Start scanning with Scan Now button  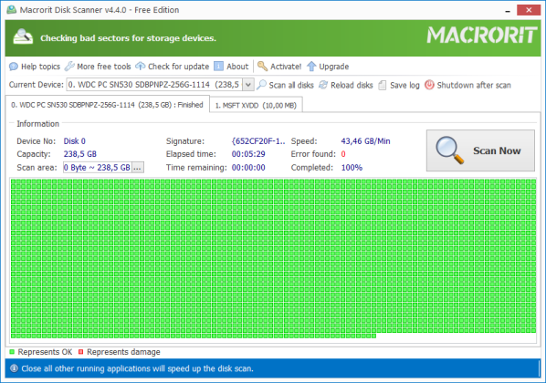(480, 150)
